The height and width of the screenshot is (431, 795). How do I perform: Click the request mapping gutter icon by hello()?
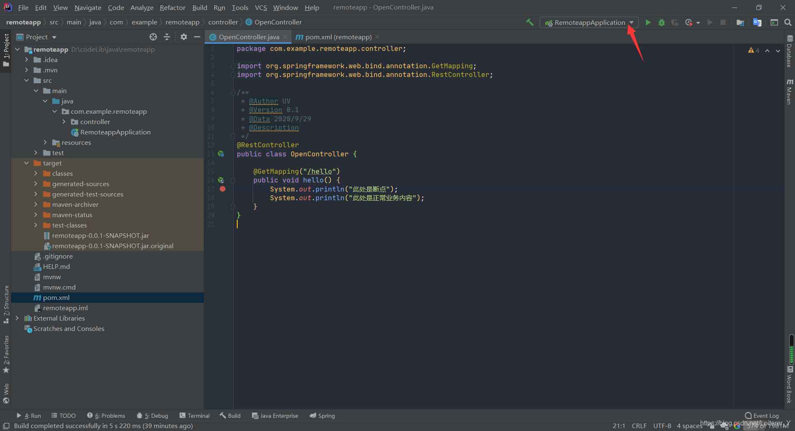click(221, 180)
